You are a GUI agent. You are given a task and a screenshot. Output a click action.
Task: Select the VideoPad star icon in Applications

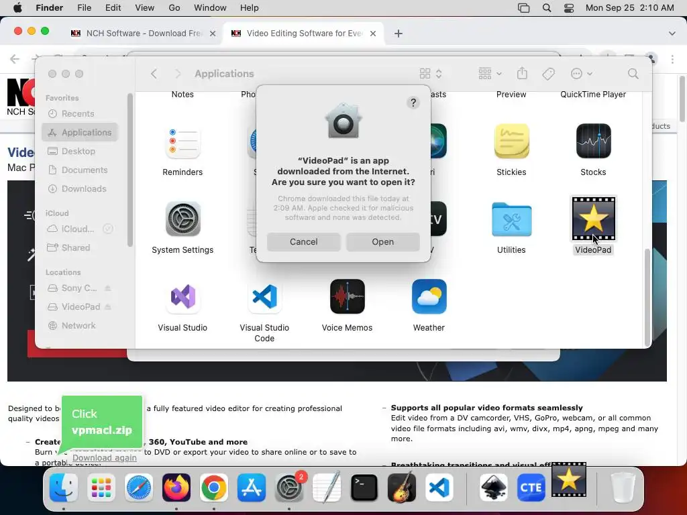[593, 219]
